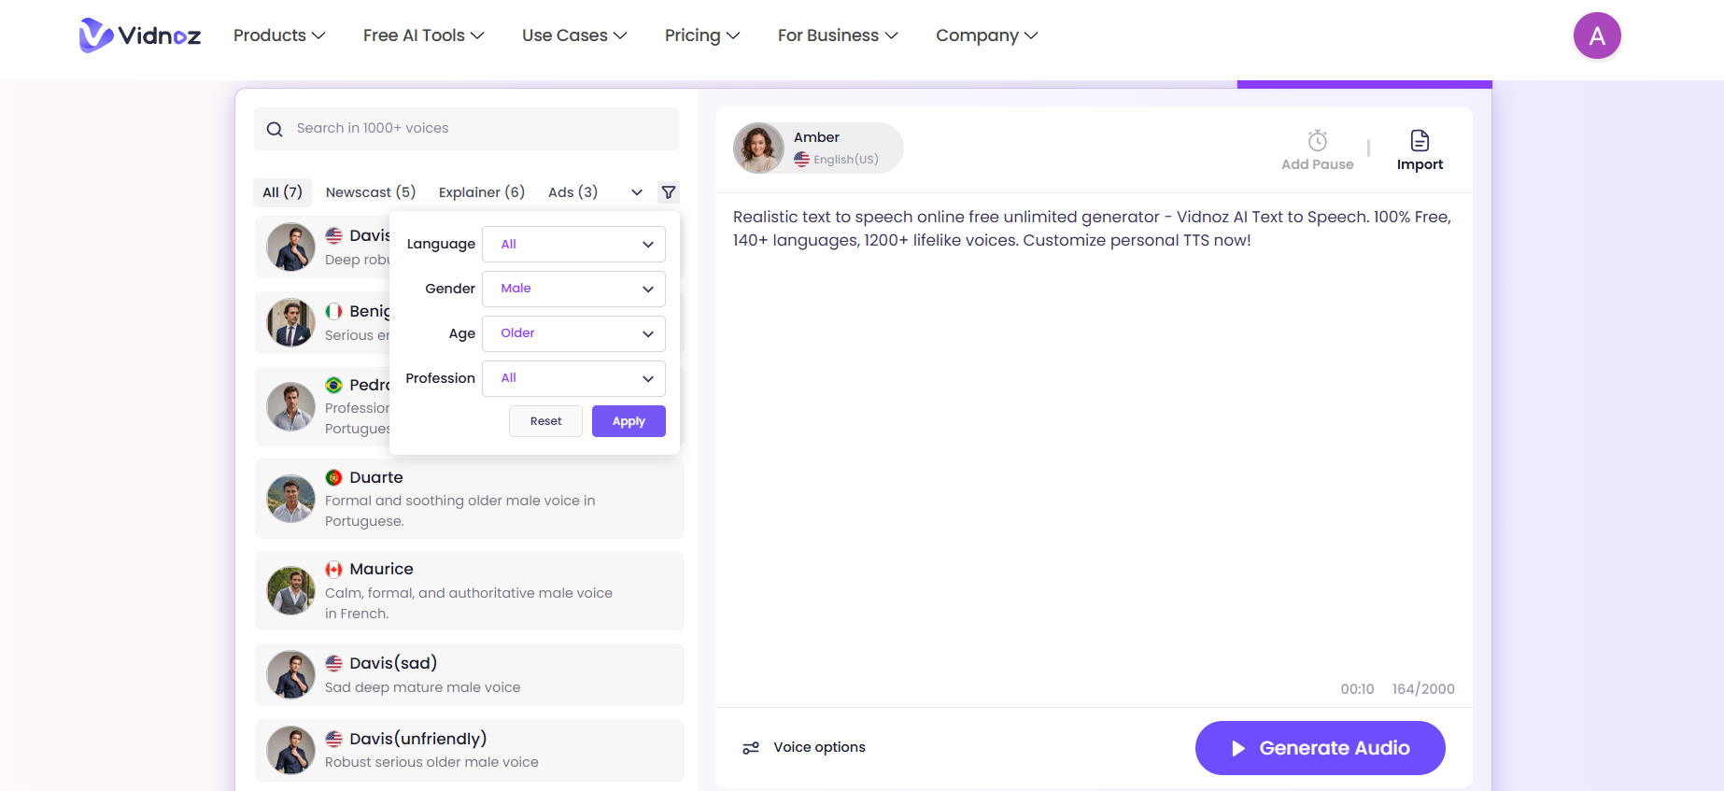Click Apply to confirm voice filters
Screen dimensions: 1724x791
point(628,420)
